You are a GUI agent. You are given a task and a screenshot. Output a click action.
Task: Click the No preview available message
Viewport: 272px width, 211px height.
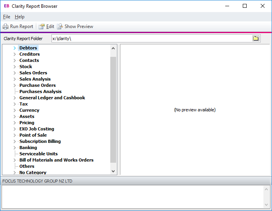(x=195, y=110)
